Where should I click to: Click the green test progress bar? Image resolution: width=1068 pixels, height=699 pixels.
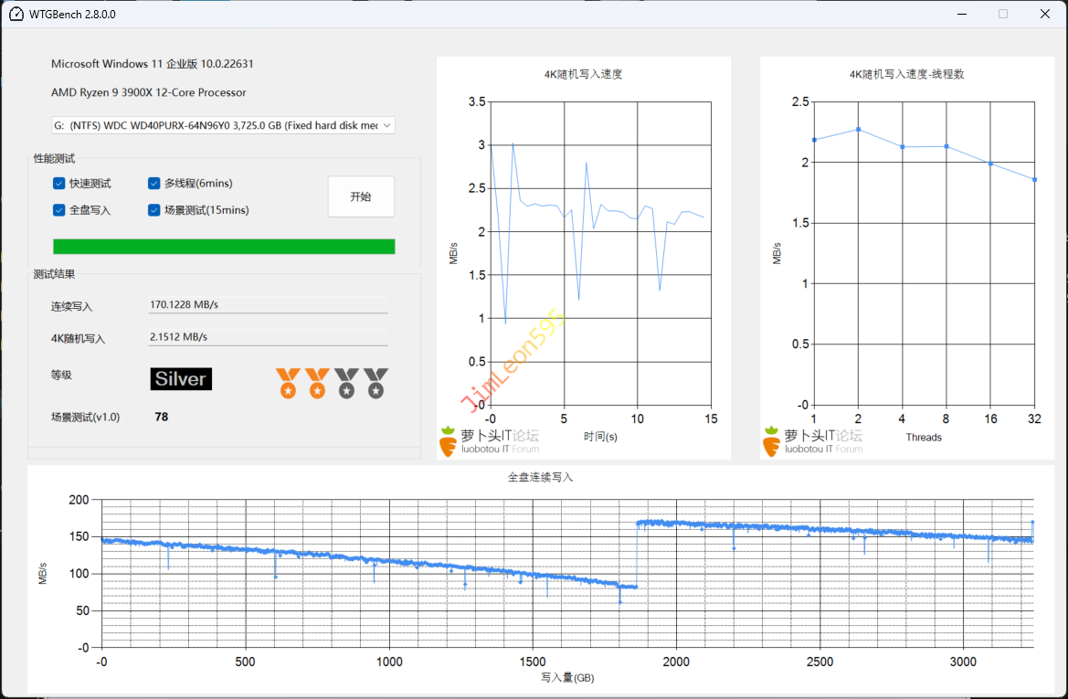coord(224,247)
